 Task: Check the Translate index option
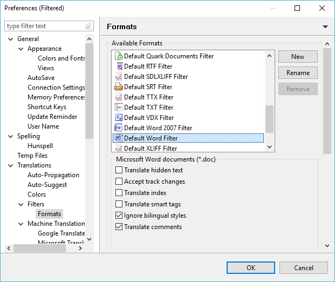(119, 193)
